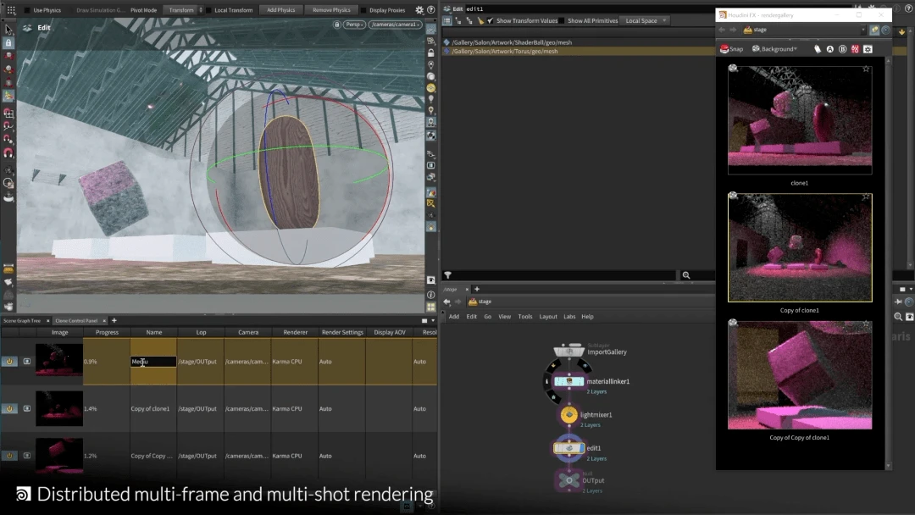
Task: Switch to the Scene Graph Tree tab
Action: (22, 320)
